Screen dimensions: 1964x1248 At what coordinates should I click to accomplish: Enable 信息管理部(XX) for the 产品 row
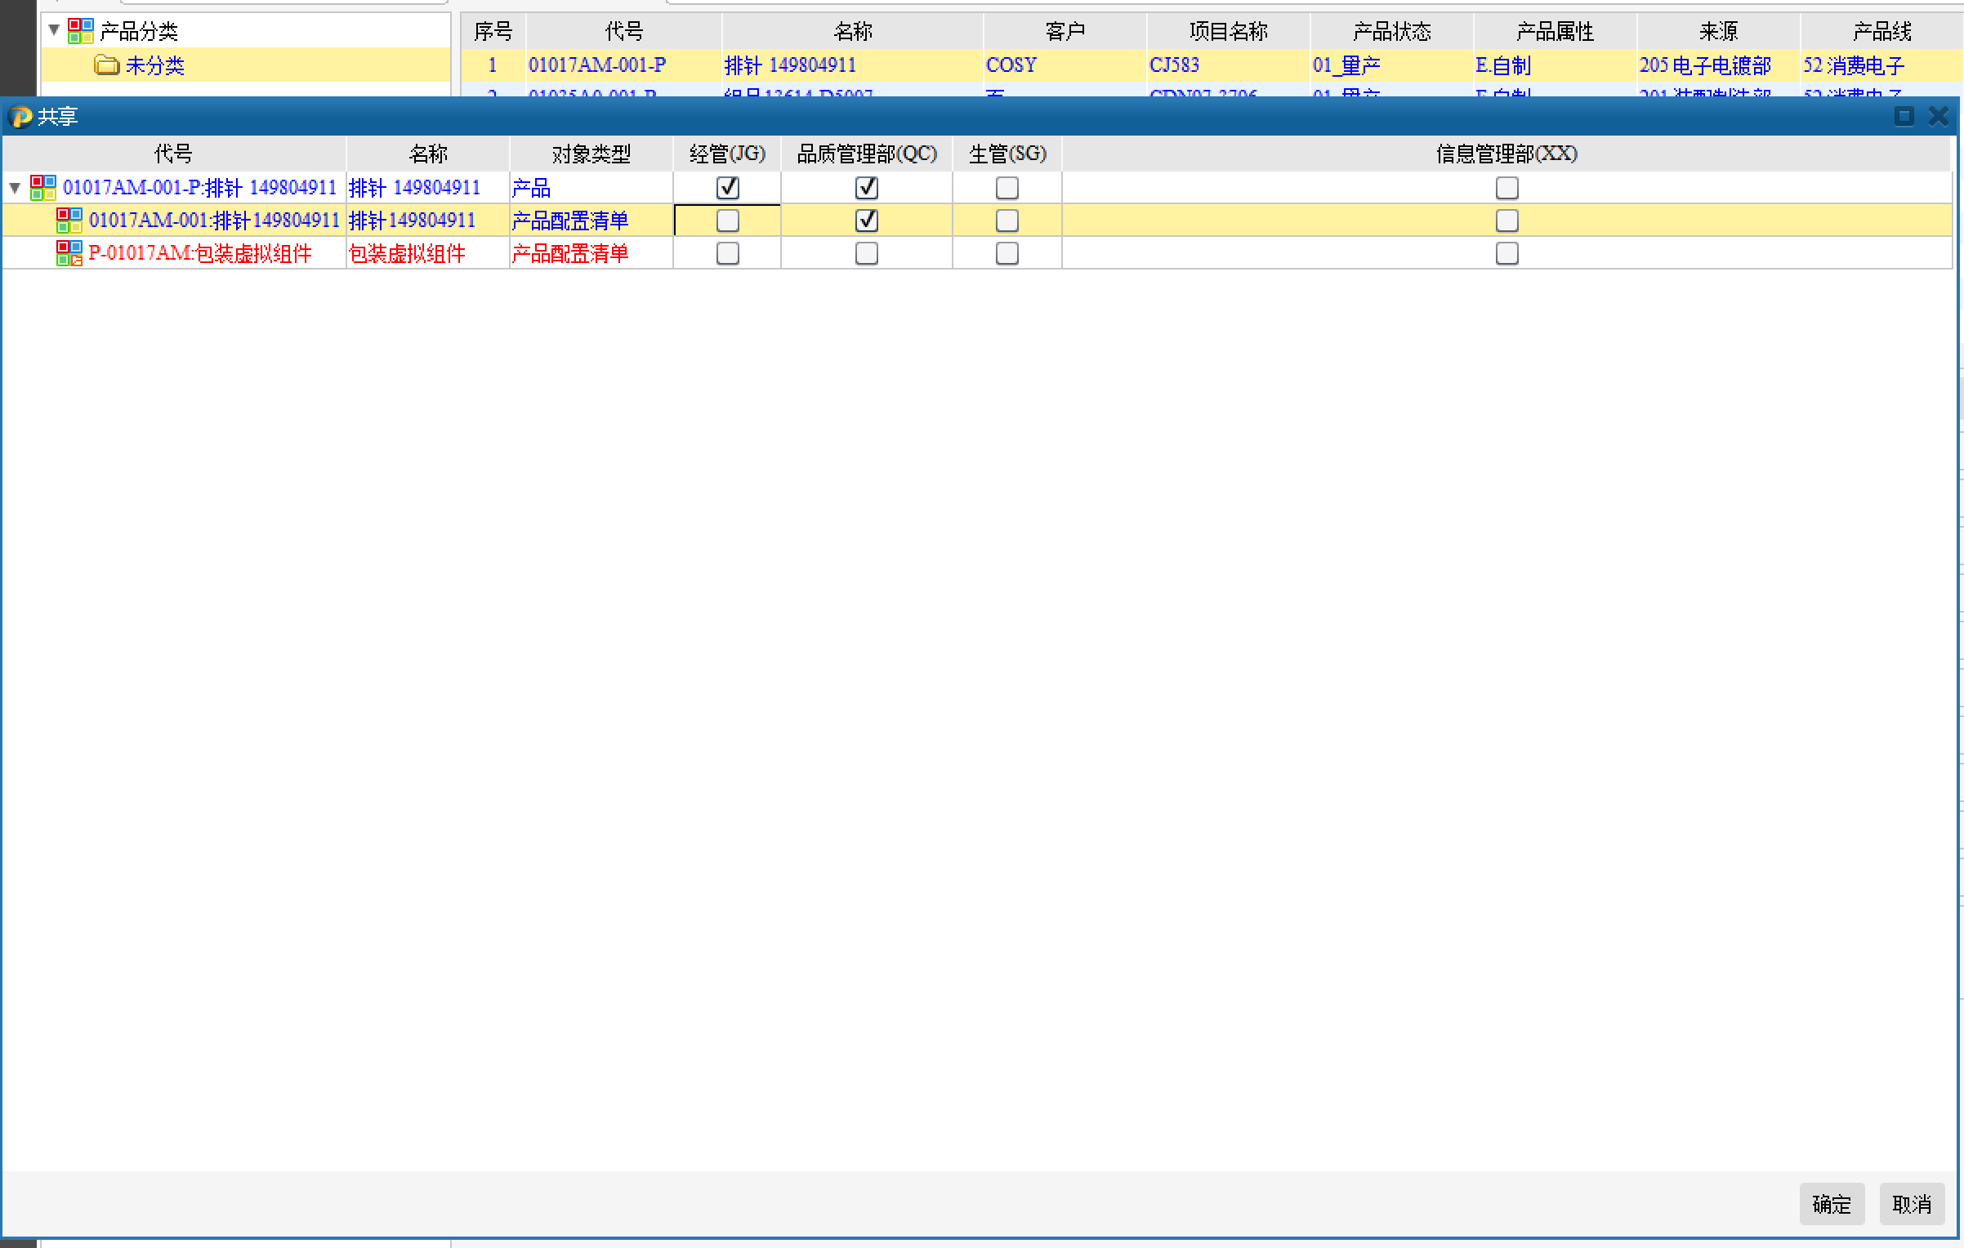1506,188
